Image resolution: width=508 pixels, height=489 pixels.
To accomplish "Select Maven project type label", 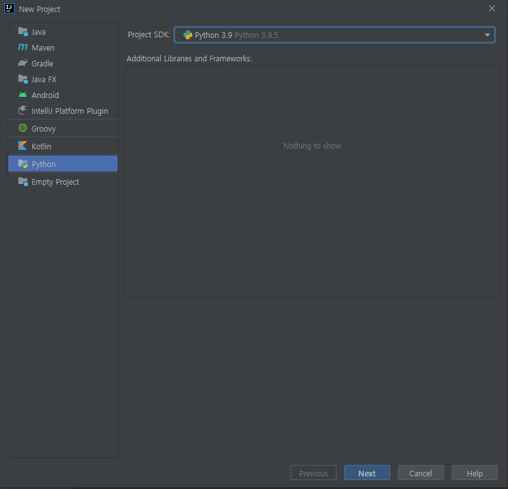I will coord(43,48).
